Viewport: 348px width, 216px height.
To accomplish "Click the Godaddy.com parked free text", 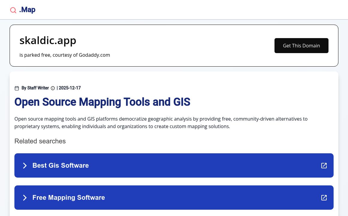I will tap(64, 55).
